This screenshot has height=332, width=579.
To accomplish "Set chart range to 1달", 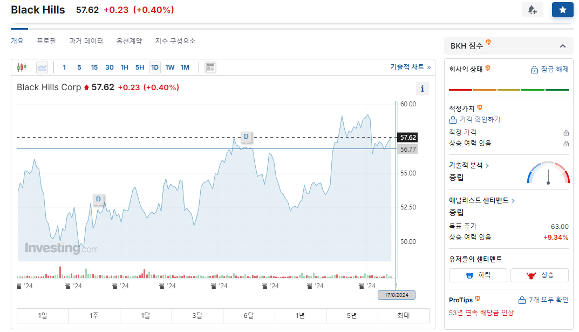I will point(146,315).
